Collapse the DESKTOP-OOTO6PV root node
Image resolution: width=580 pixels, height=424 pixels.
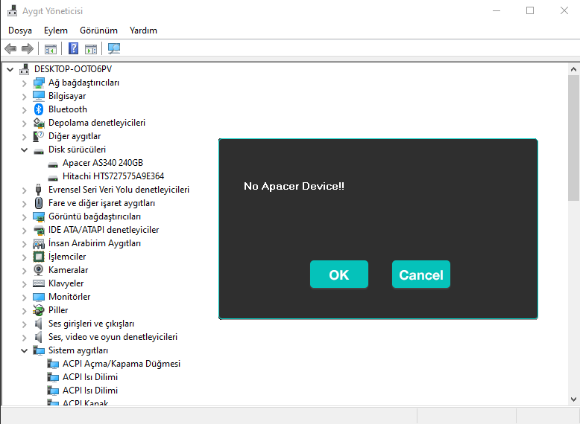10,69
